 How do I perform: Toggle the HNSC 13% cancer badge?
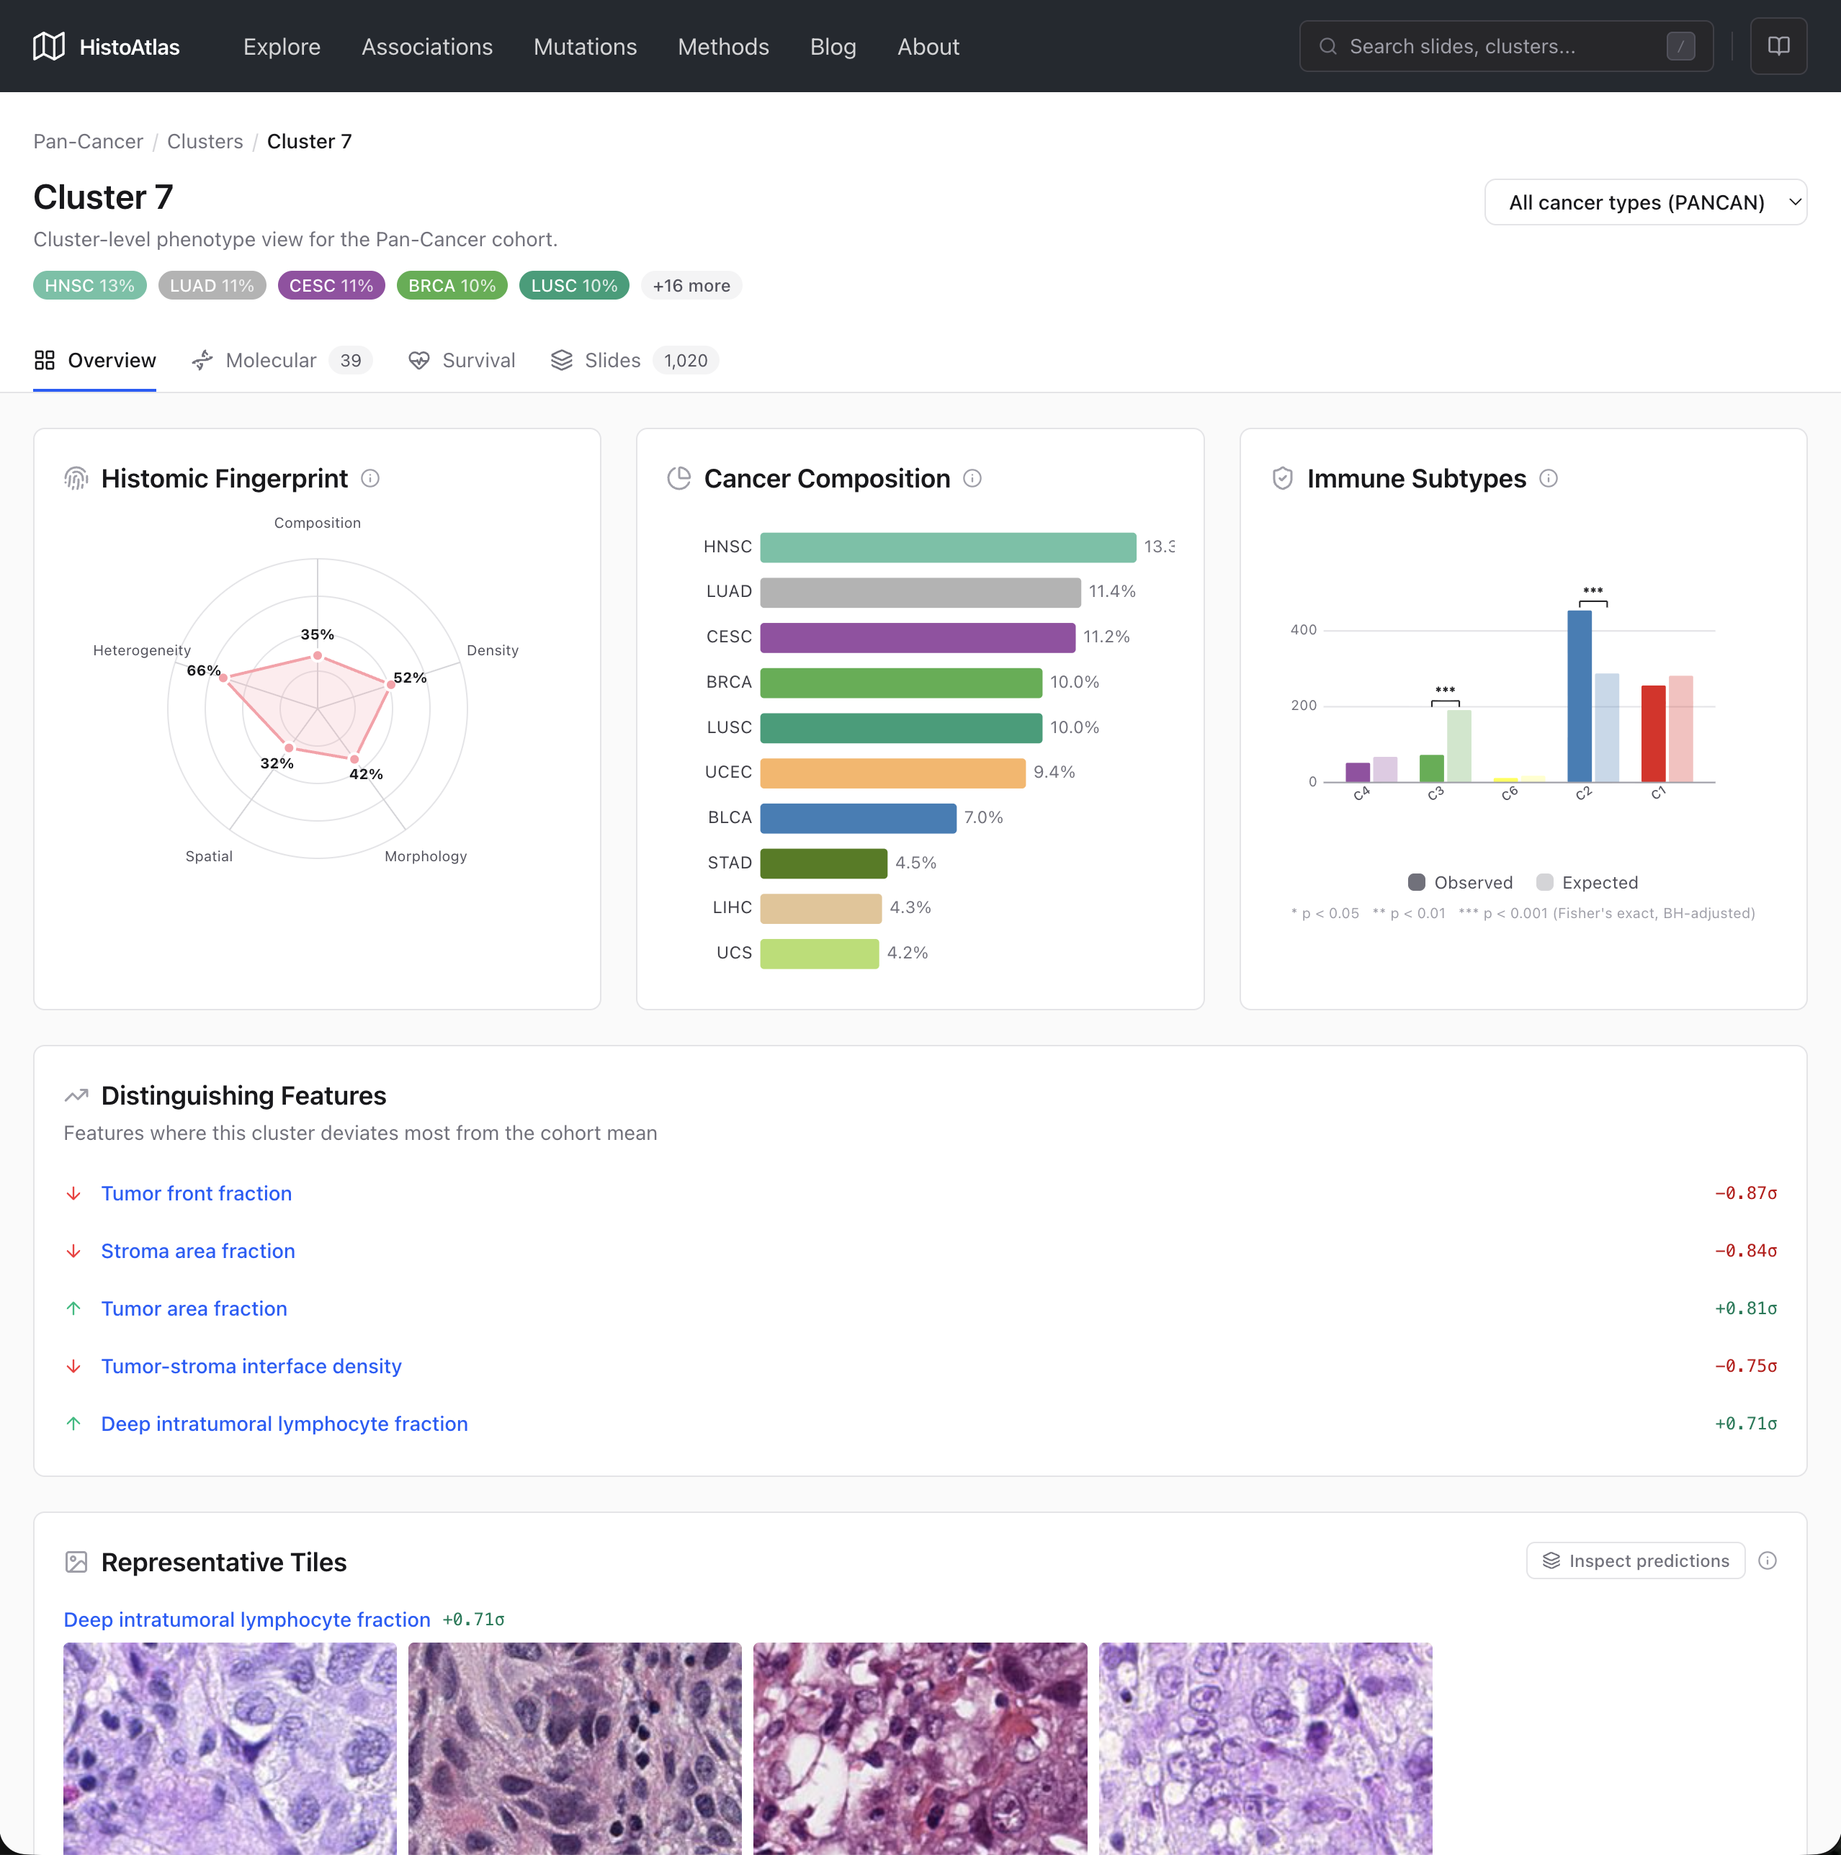(89, 285)
